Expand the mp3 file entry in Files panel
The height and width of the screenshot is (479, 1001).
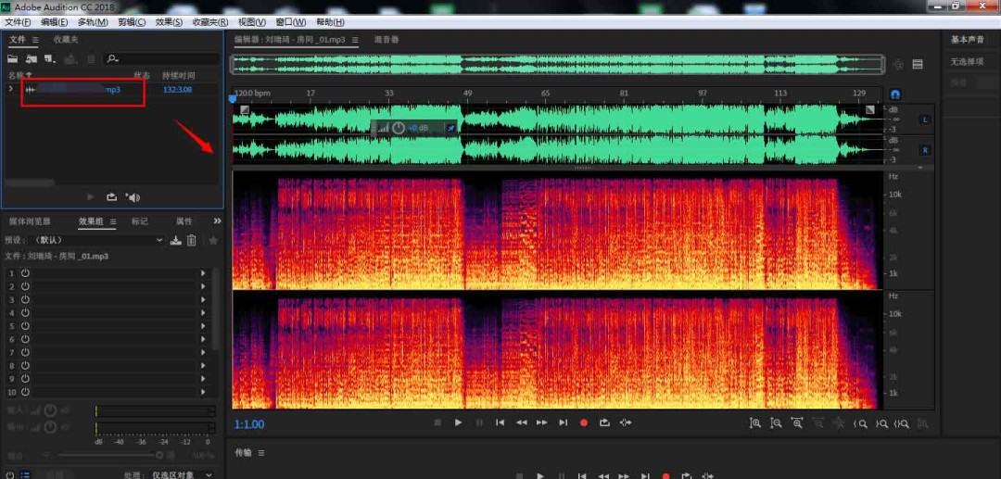11,90
